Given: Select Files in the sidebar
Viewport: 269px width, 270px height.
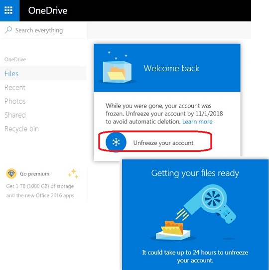Looking at the screenshot, I should click(x=43, y=74).
